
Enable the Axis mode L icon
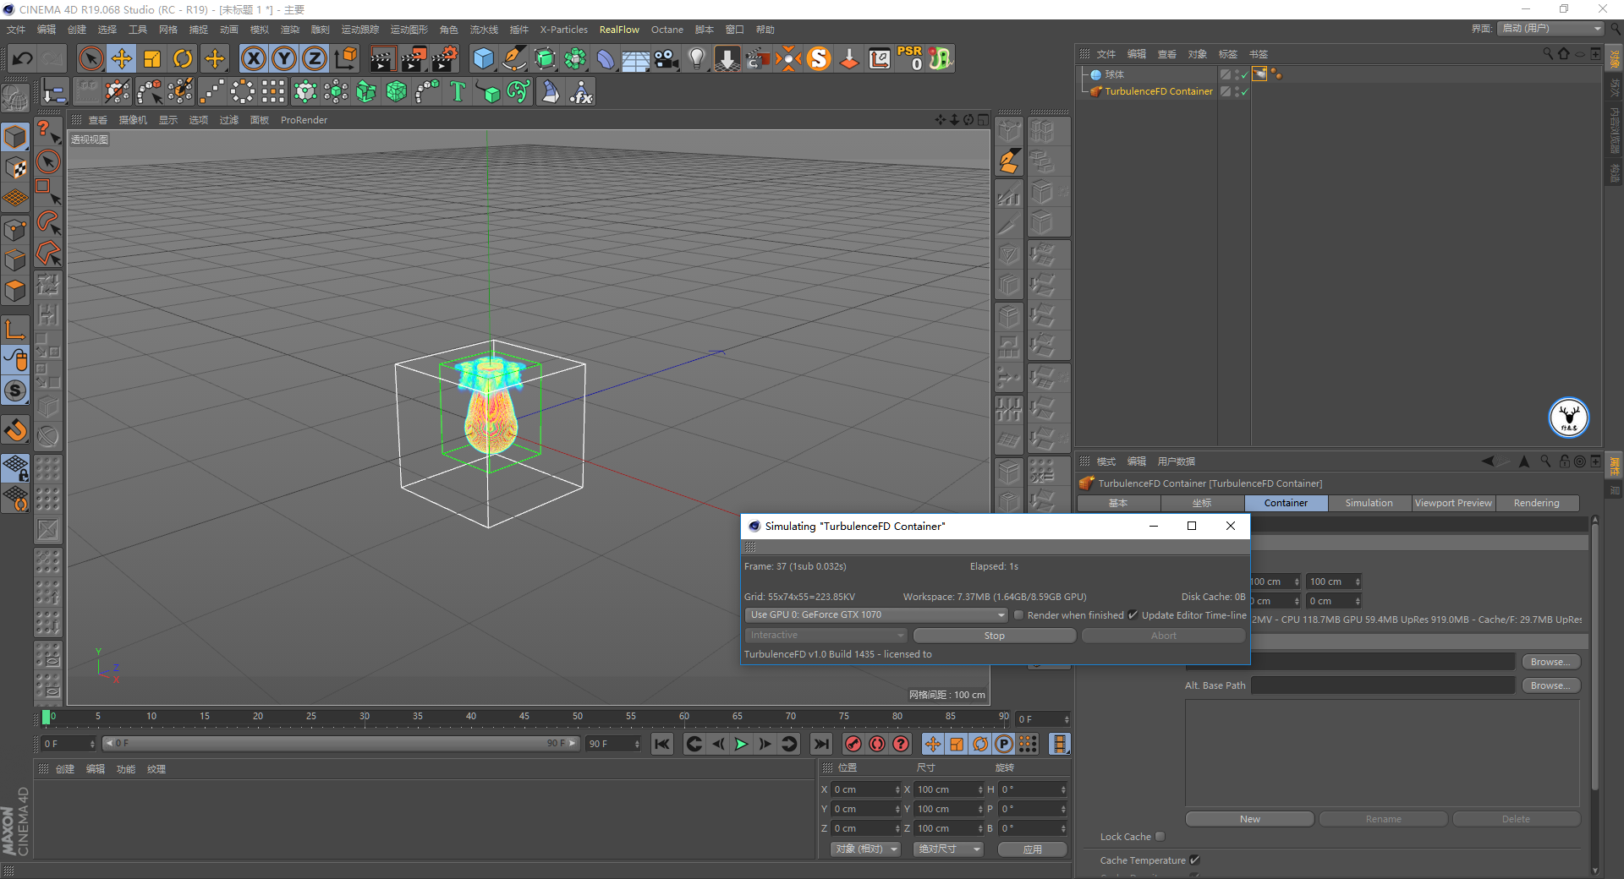coord(15,329)
